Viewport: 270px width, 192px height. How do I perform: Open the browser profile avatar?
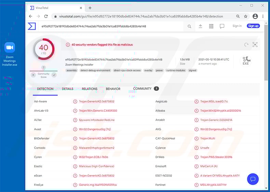[x=255, y=16]
